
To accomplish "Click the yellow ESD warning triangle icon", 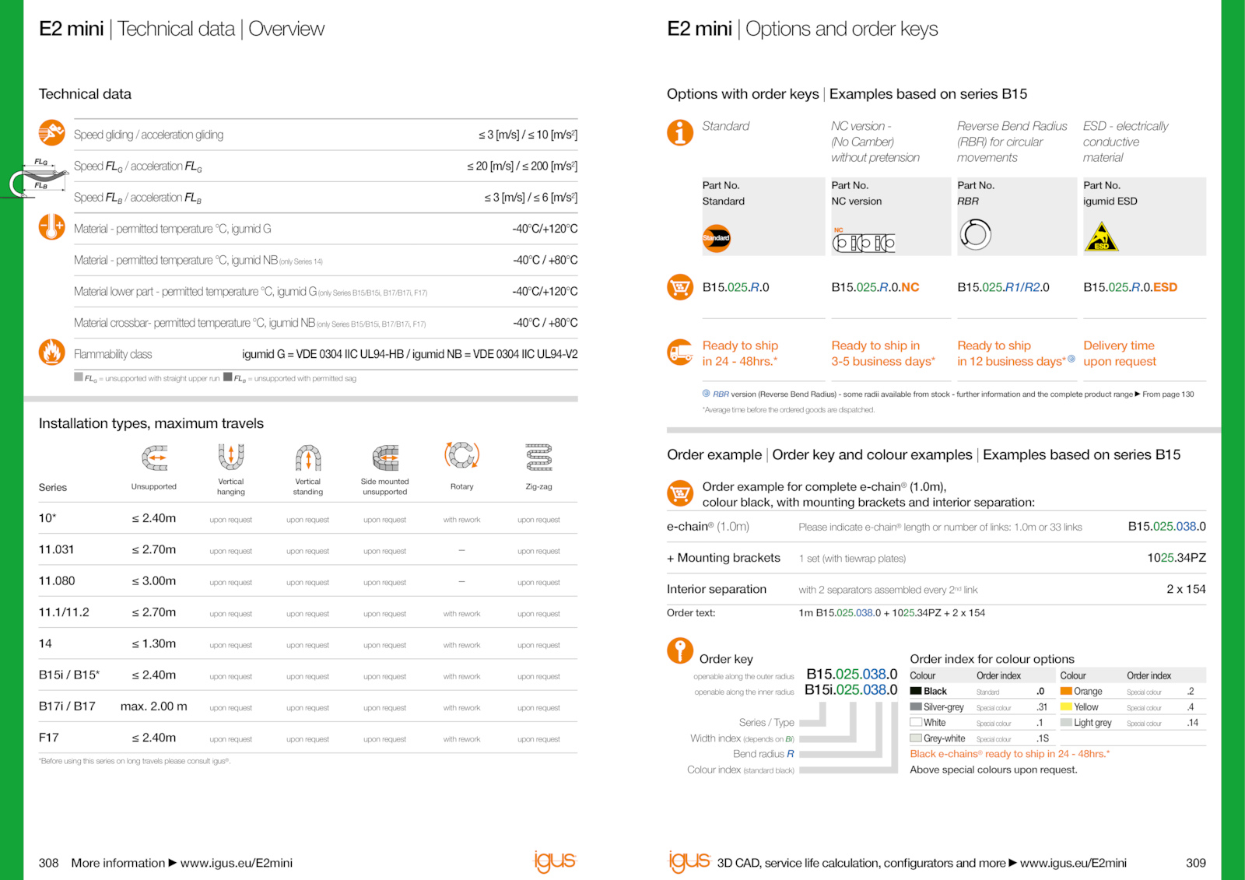I will point(1101,237).
